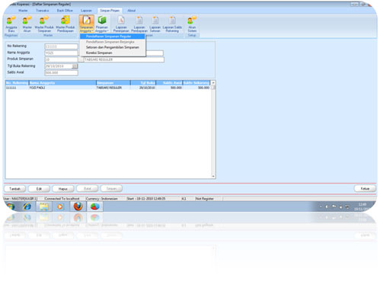Click the Hapus button
This screenshot has width=380, height=281.
(x=63, y=189)
